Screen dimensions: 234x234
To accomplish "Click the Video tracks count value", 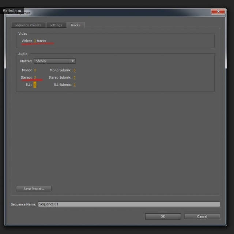I will click(35, 41).
